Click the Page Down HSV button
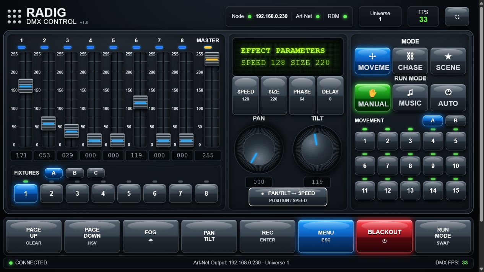Screen dimensions: 484x272 coord(92,236)
